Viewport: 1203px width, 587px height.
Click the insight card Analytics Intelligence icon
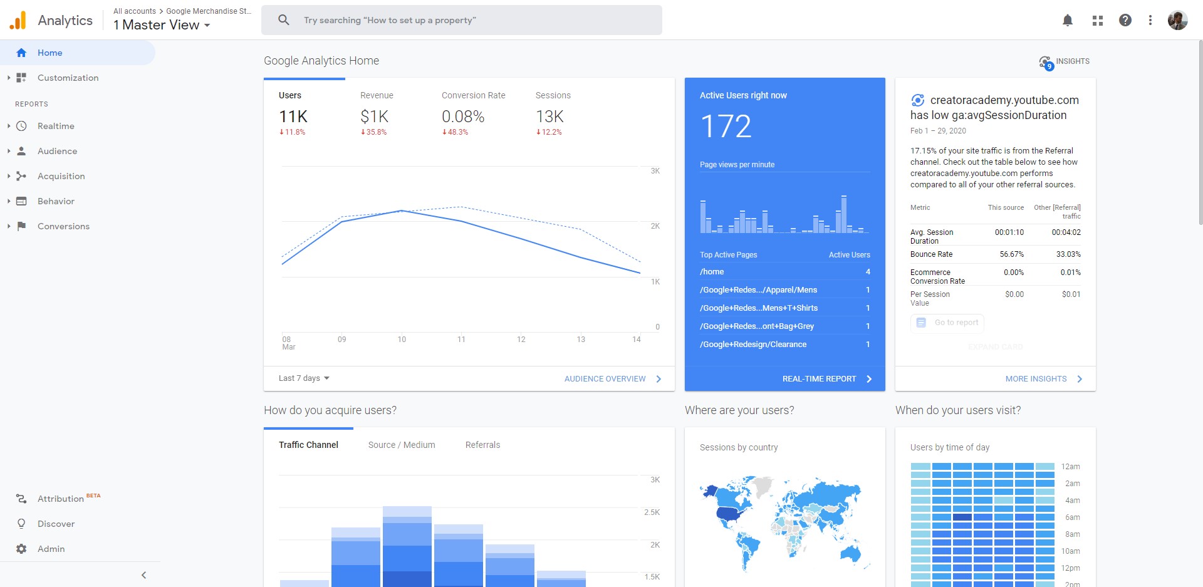(x=918, y=100)
